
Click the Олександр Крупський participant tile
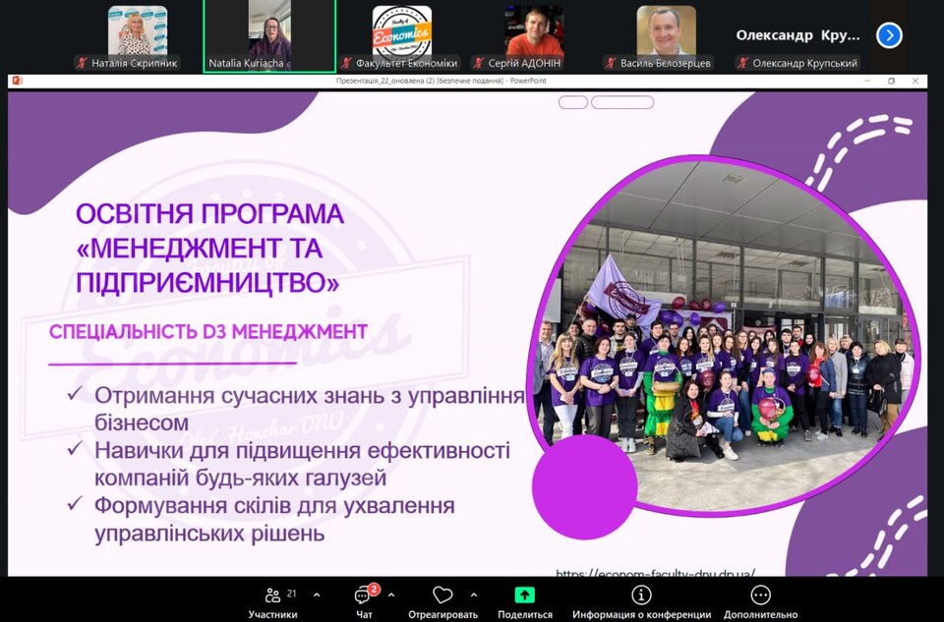797,35
